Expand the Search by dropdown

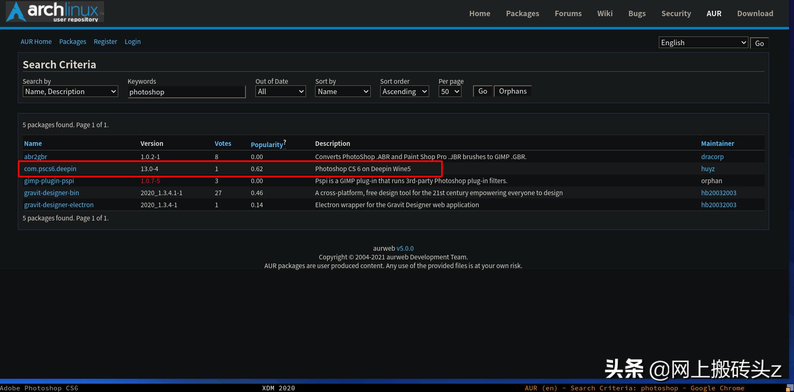pos(70,92)
